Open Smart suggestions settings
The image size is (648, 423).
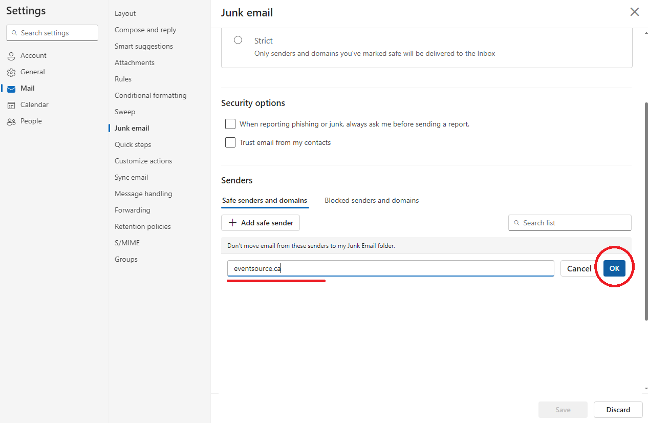click(144, 46)
